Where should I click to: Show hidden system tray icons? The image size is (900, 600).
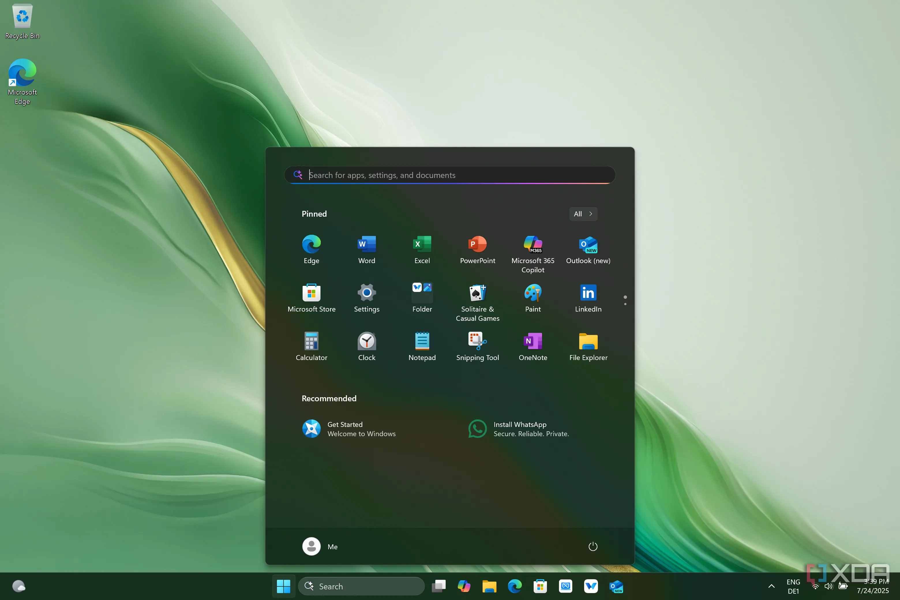[771, 586]
